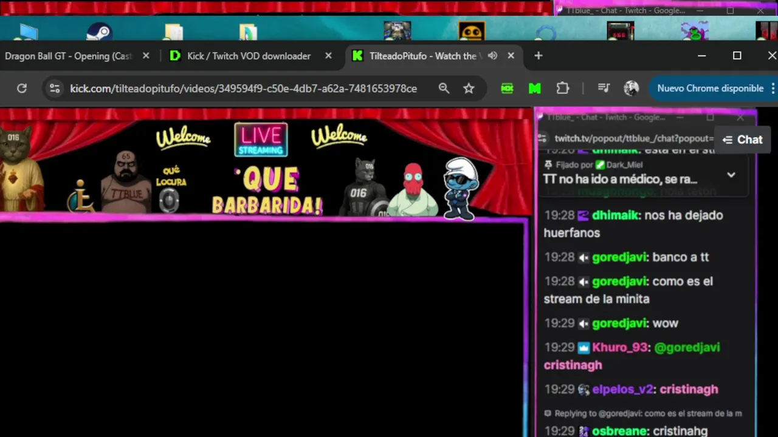Open Chrome media controls icon
Viewport: 778px width, 437px height.
coord(604,89)
